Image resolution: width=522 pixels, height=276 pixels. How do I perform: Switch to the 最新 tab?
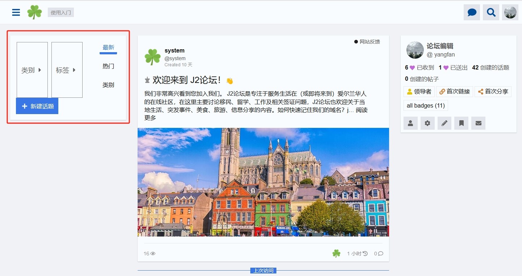coord(108,47)
